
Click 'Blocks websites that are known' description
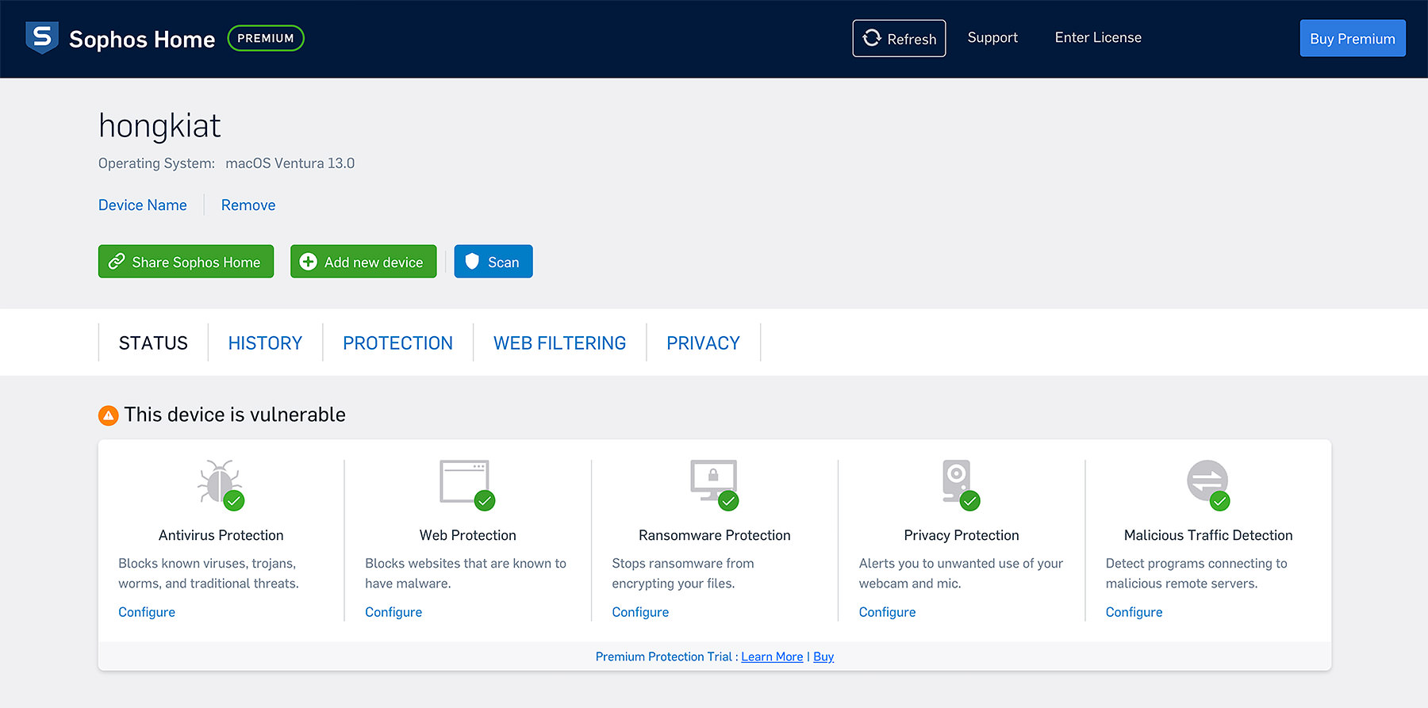click(466, 573)
